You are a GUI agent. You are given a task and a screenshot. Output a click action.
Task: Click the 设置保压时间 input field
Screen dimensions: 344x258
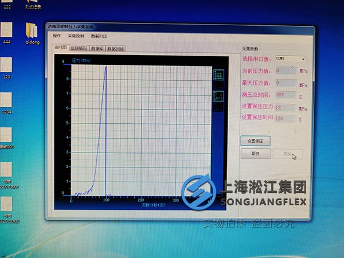[285, 119]
